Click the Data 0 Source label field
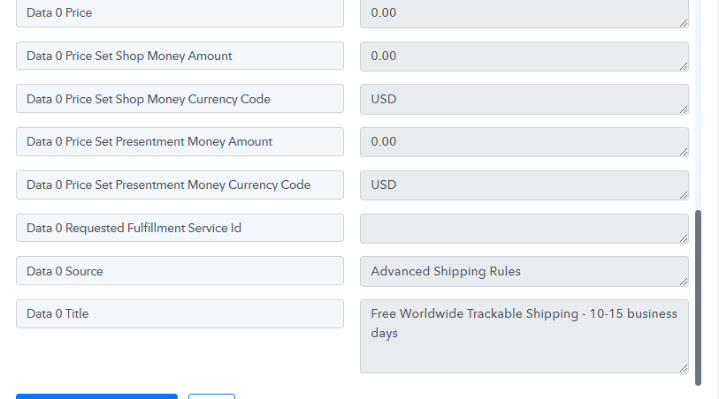The width and height of the screenshot is (719, 399). coord(180,271)
